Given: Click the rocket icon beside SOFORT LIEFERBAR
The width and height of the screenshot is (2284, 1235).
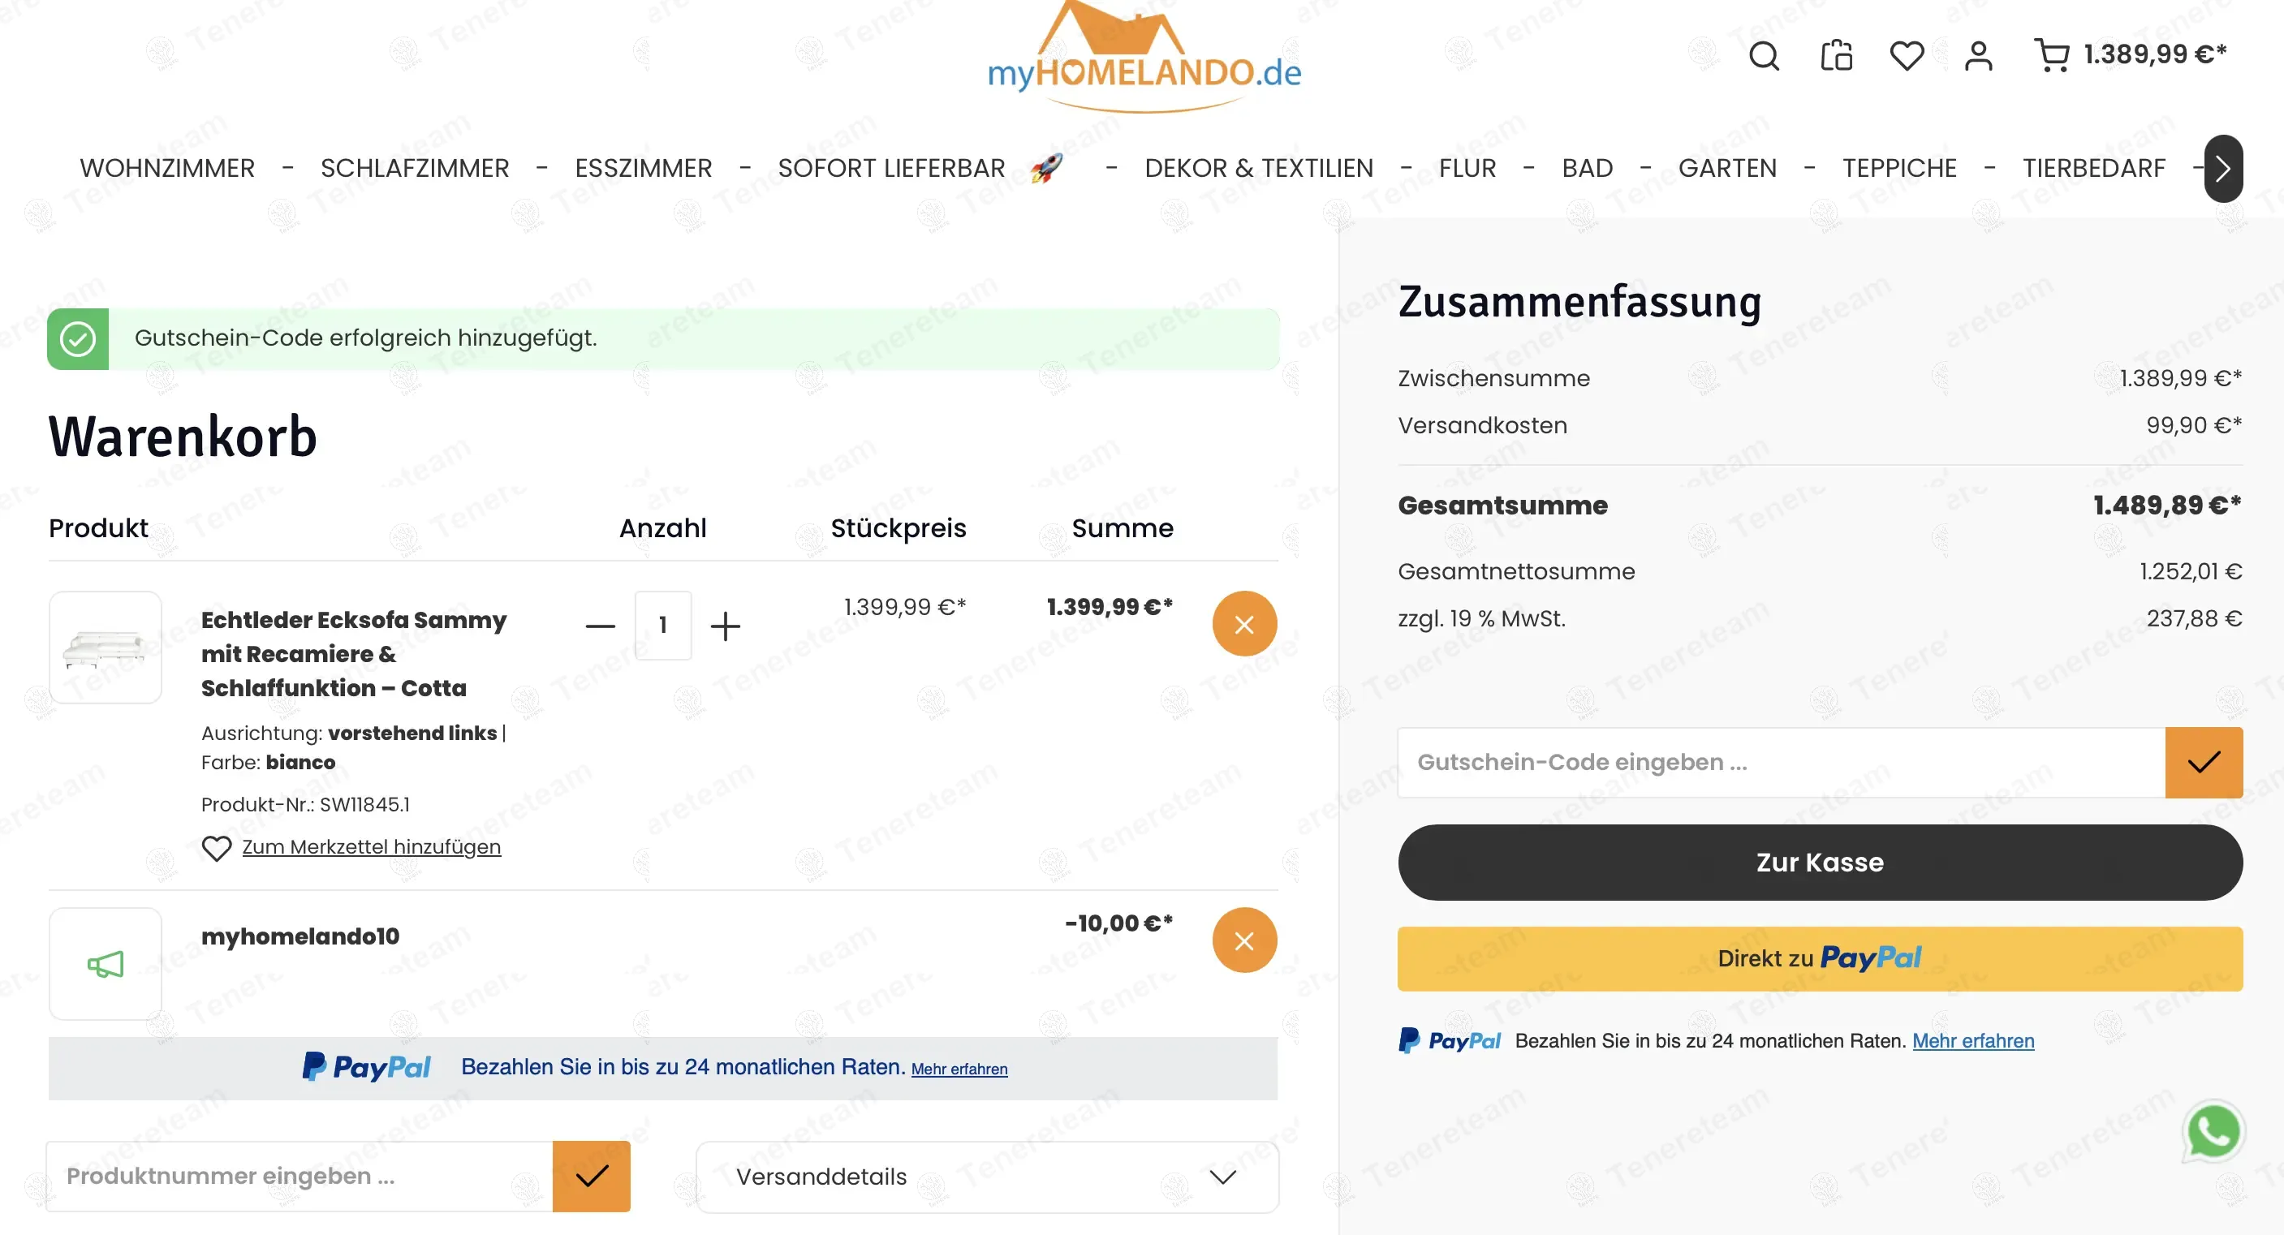Looking at the screenshot, I should pyautogui.click(x=1047, y=168).
